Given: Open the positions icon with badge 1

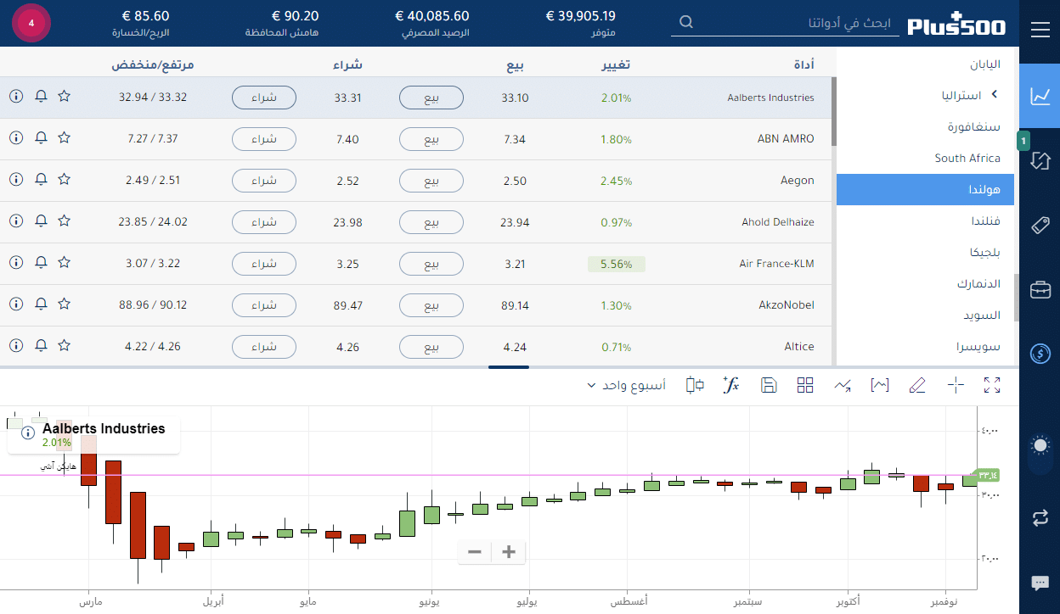Looking at the screenshot, I should [x=1040, y=160].
